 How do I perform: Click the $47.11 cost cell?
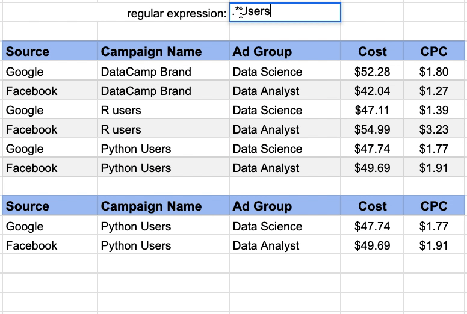(372, 110)
